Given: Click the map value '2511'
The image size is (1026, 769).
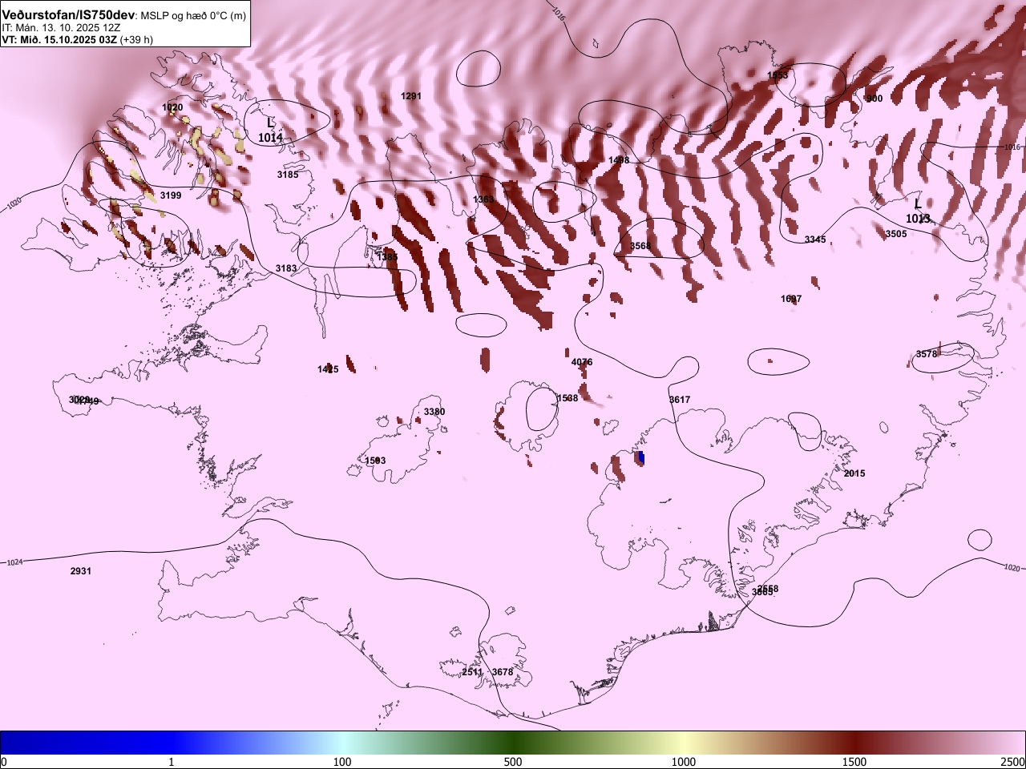Looking at the screenshot, I should (473, 672).
